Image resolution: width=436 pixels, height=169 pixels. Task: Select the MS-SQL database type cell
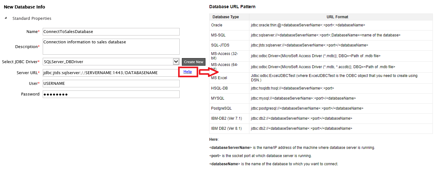tap(229, 35)
